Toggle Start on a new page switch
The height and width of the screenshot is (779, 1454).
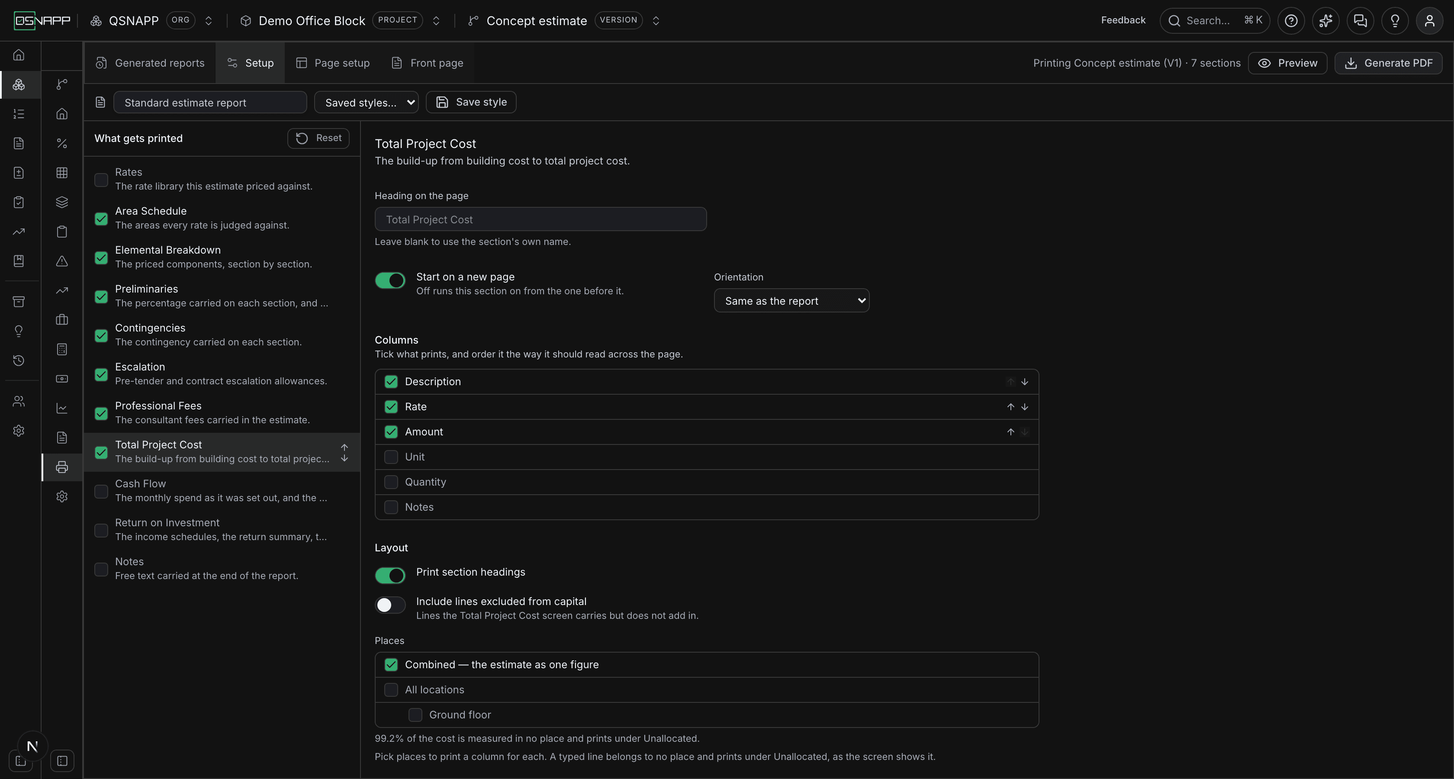[x=390, y=280]
